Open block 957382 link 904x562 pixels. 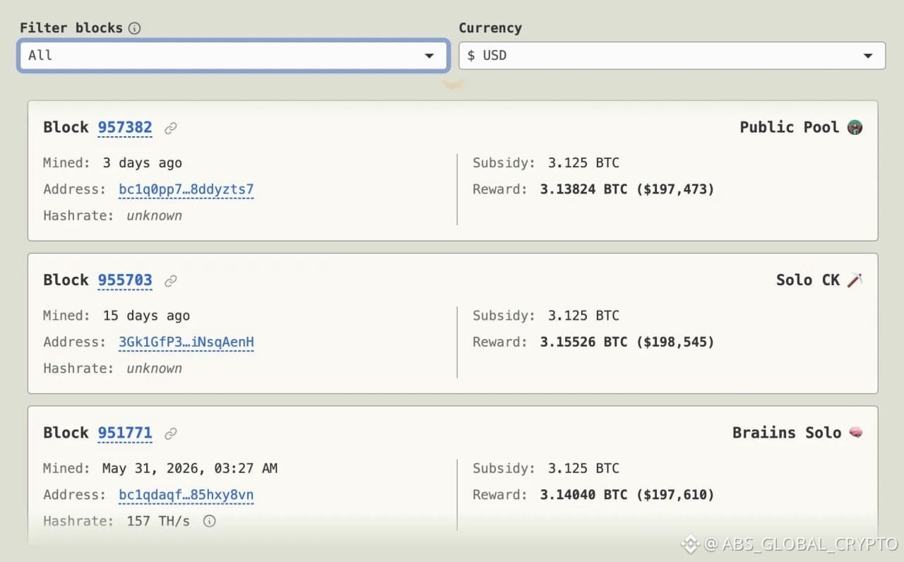point(125,127)
